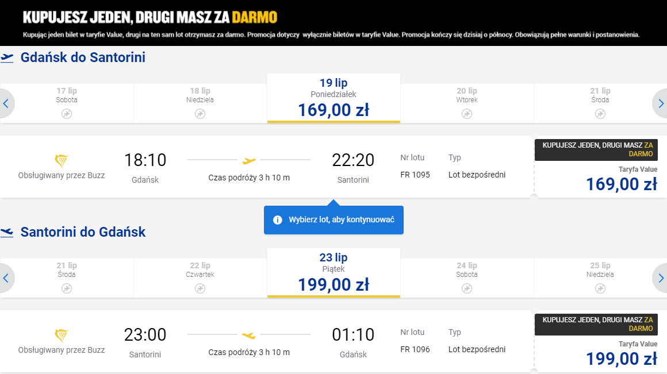667x374 pixels.
Task: Click Ryanair harp logo on the 18:10 flight
Action: [62, 161]
